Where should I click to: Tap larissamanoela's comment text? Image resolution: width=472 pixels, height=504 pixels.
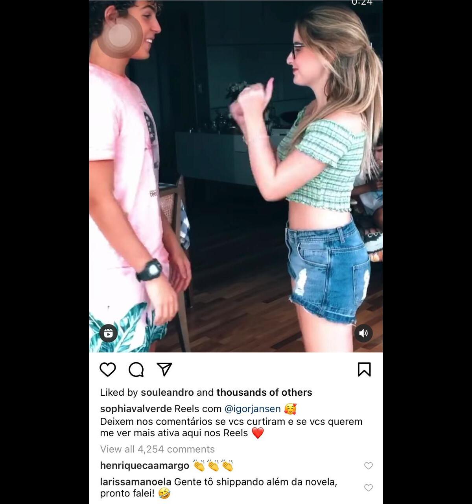click(218, 487)
